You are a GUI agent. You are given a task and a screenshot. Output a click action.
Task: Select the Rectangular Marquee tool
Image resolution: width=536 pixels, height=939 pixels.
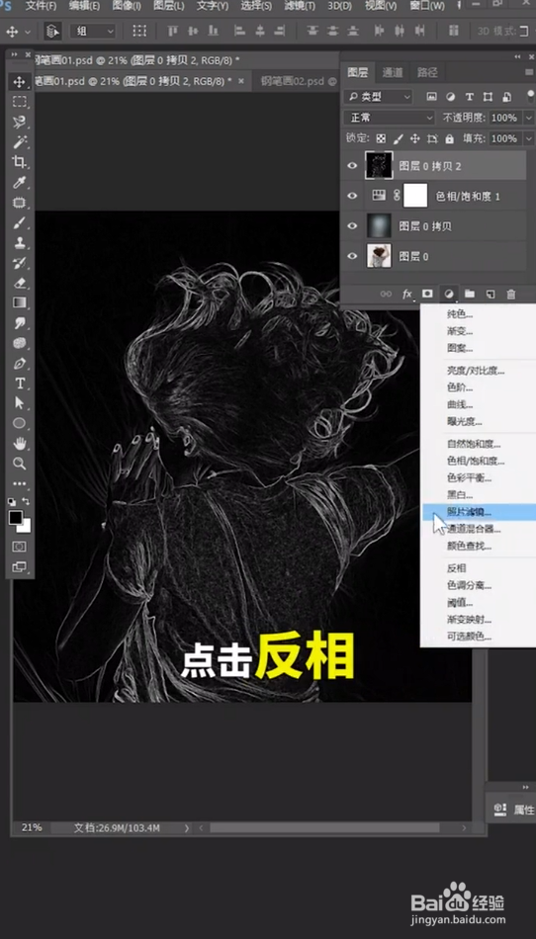click(x=20, y=102)
